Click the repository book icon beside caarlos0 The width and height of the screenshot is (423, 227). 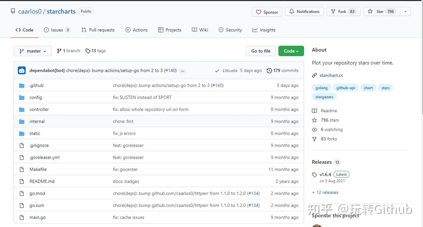click(x=13, y=11)
